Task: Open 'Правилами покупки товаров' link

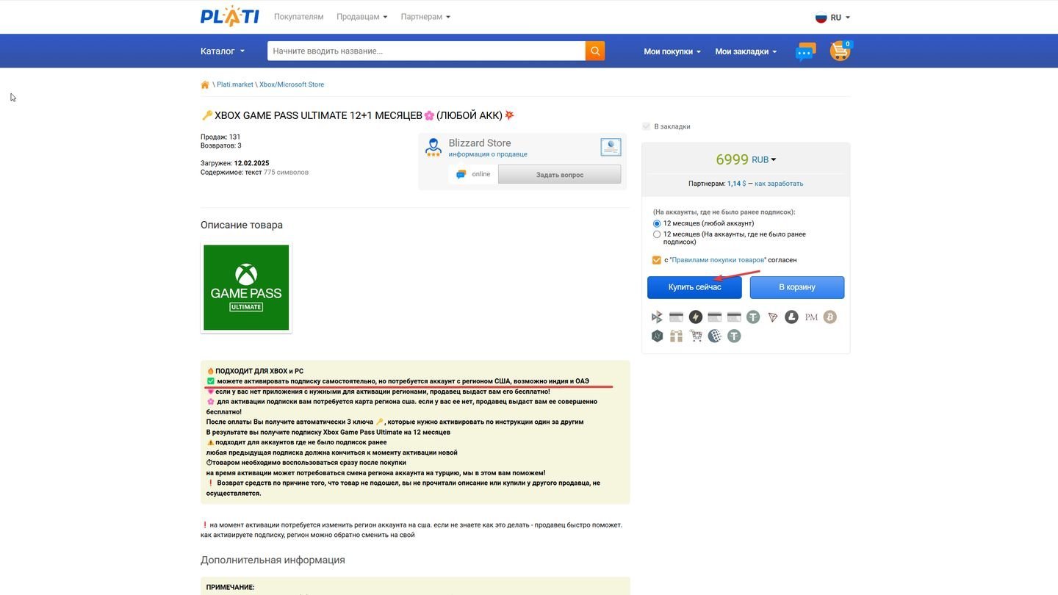Action: click(x=719, y=260)
